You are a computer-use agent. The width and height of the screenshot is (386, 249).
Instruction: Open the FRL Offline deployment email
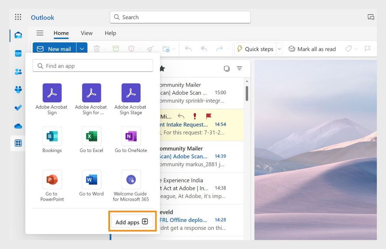point(201,220)
